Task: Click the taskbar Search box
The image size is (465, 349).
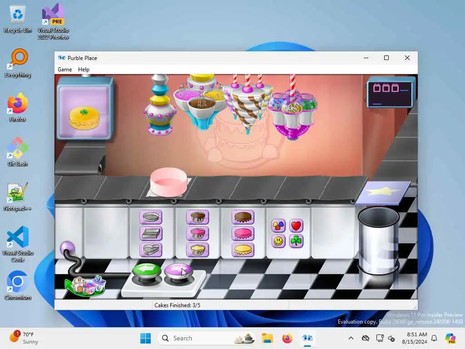Action: pos(207,338)
